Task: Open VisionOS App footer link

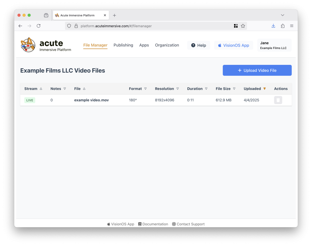Action: click(x=121, y=224)
